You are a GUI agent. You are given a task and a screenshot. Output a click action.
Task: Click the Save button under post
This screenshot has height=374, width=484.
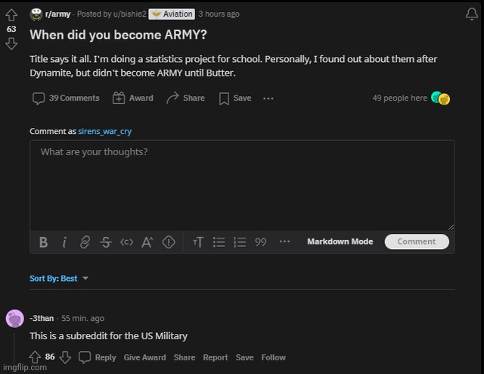(x=235, y=98)
